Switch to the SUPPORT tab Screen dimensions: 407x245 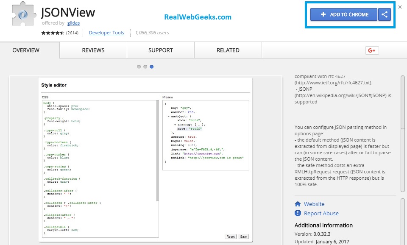click(160, 50)
